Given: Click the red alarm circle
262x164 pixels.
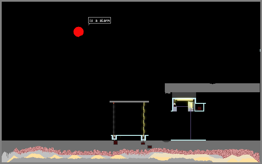Looking at the screenshot, I should coord(78,32).
